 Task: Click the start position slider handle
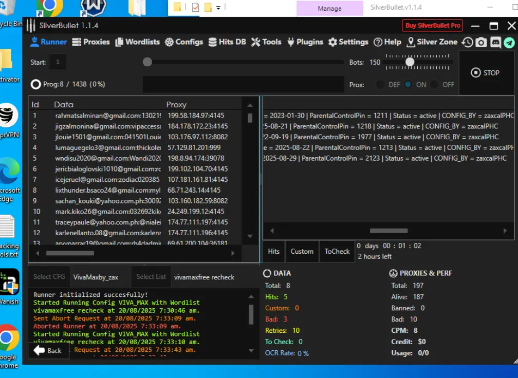tap(147, 62)
